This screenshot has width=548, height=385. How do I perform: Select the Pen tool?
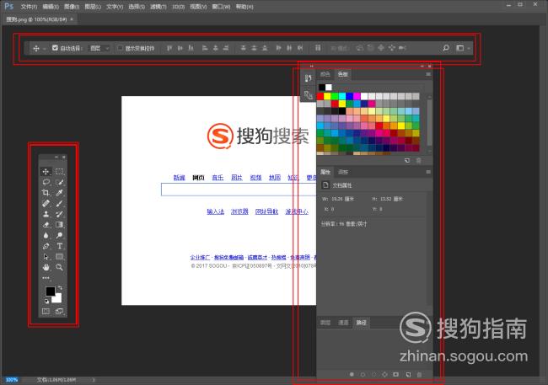click(x=46, y=246)
